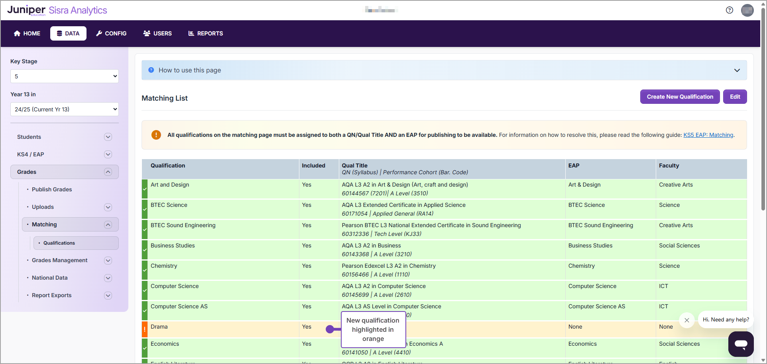The image size is (767, 364).
Task: Open the user profile avatar
Action: click(x=747, y=10)
